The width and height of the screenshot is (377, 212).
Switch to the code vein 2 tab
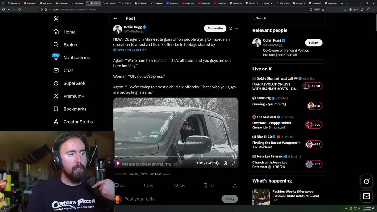[315, 3]
